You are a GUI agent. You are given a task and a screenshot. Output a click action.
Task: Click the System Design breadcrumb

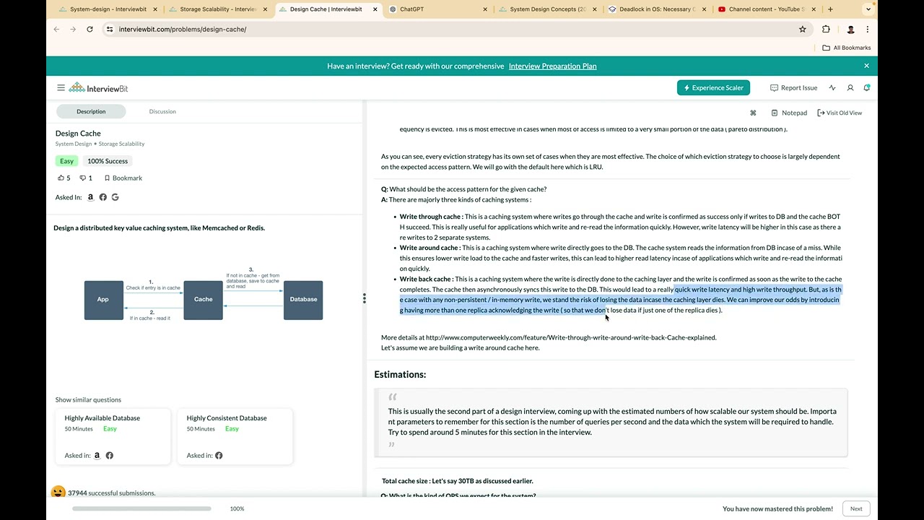click(x=74, y=144)
